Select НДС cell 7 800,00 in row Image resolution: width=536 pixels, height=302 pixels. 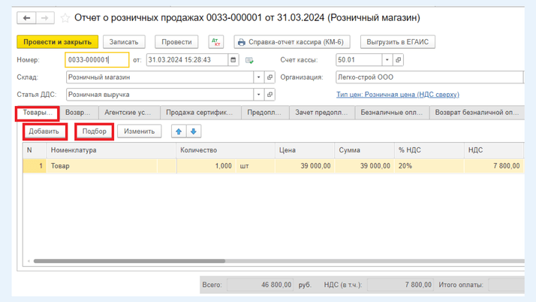point(494,166)
